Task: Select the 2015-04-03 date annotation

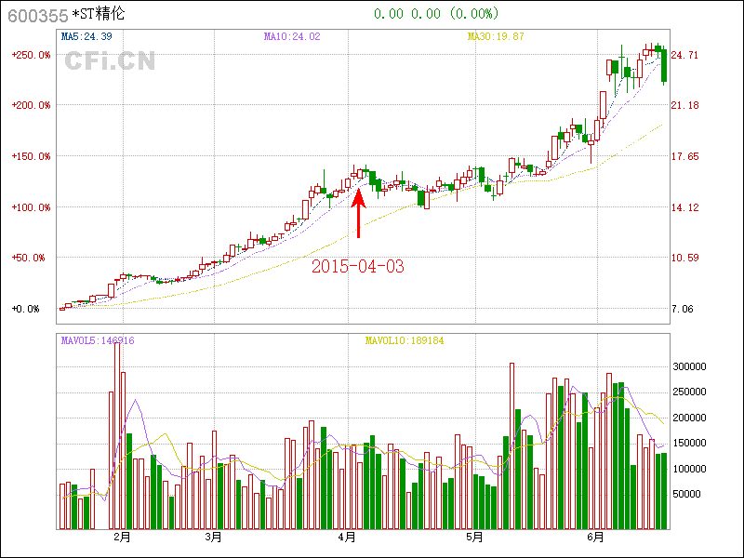Action: coord(358,267)
